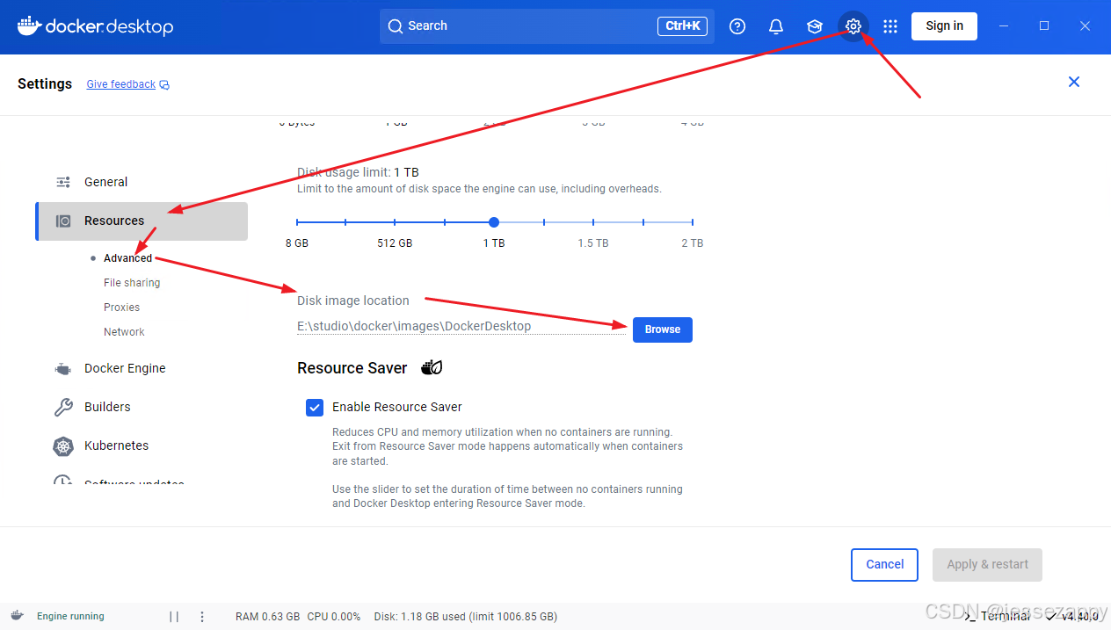Image resolution: width=1111 pixels, height=630 pixels.
Task: Click the Engine running status text
Action: (70, 617)
